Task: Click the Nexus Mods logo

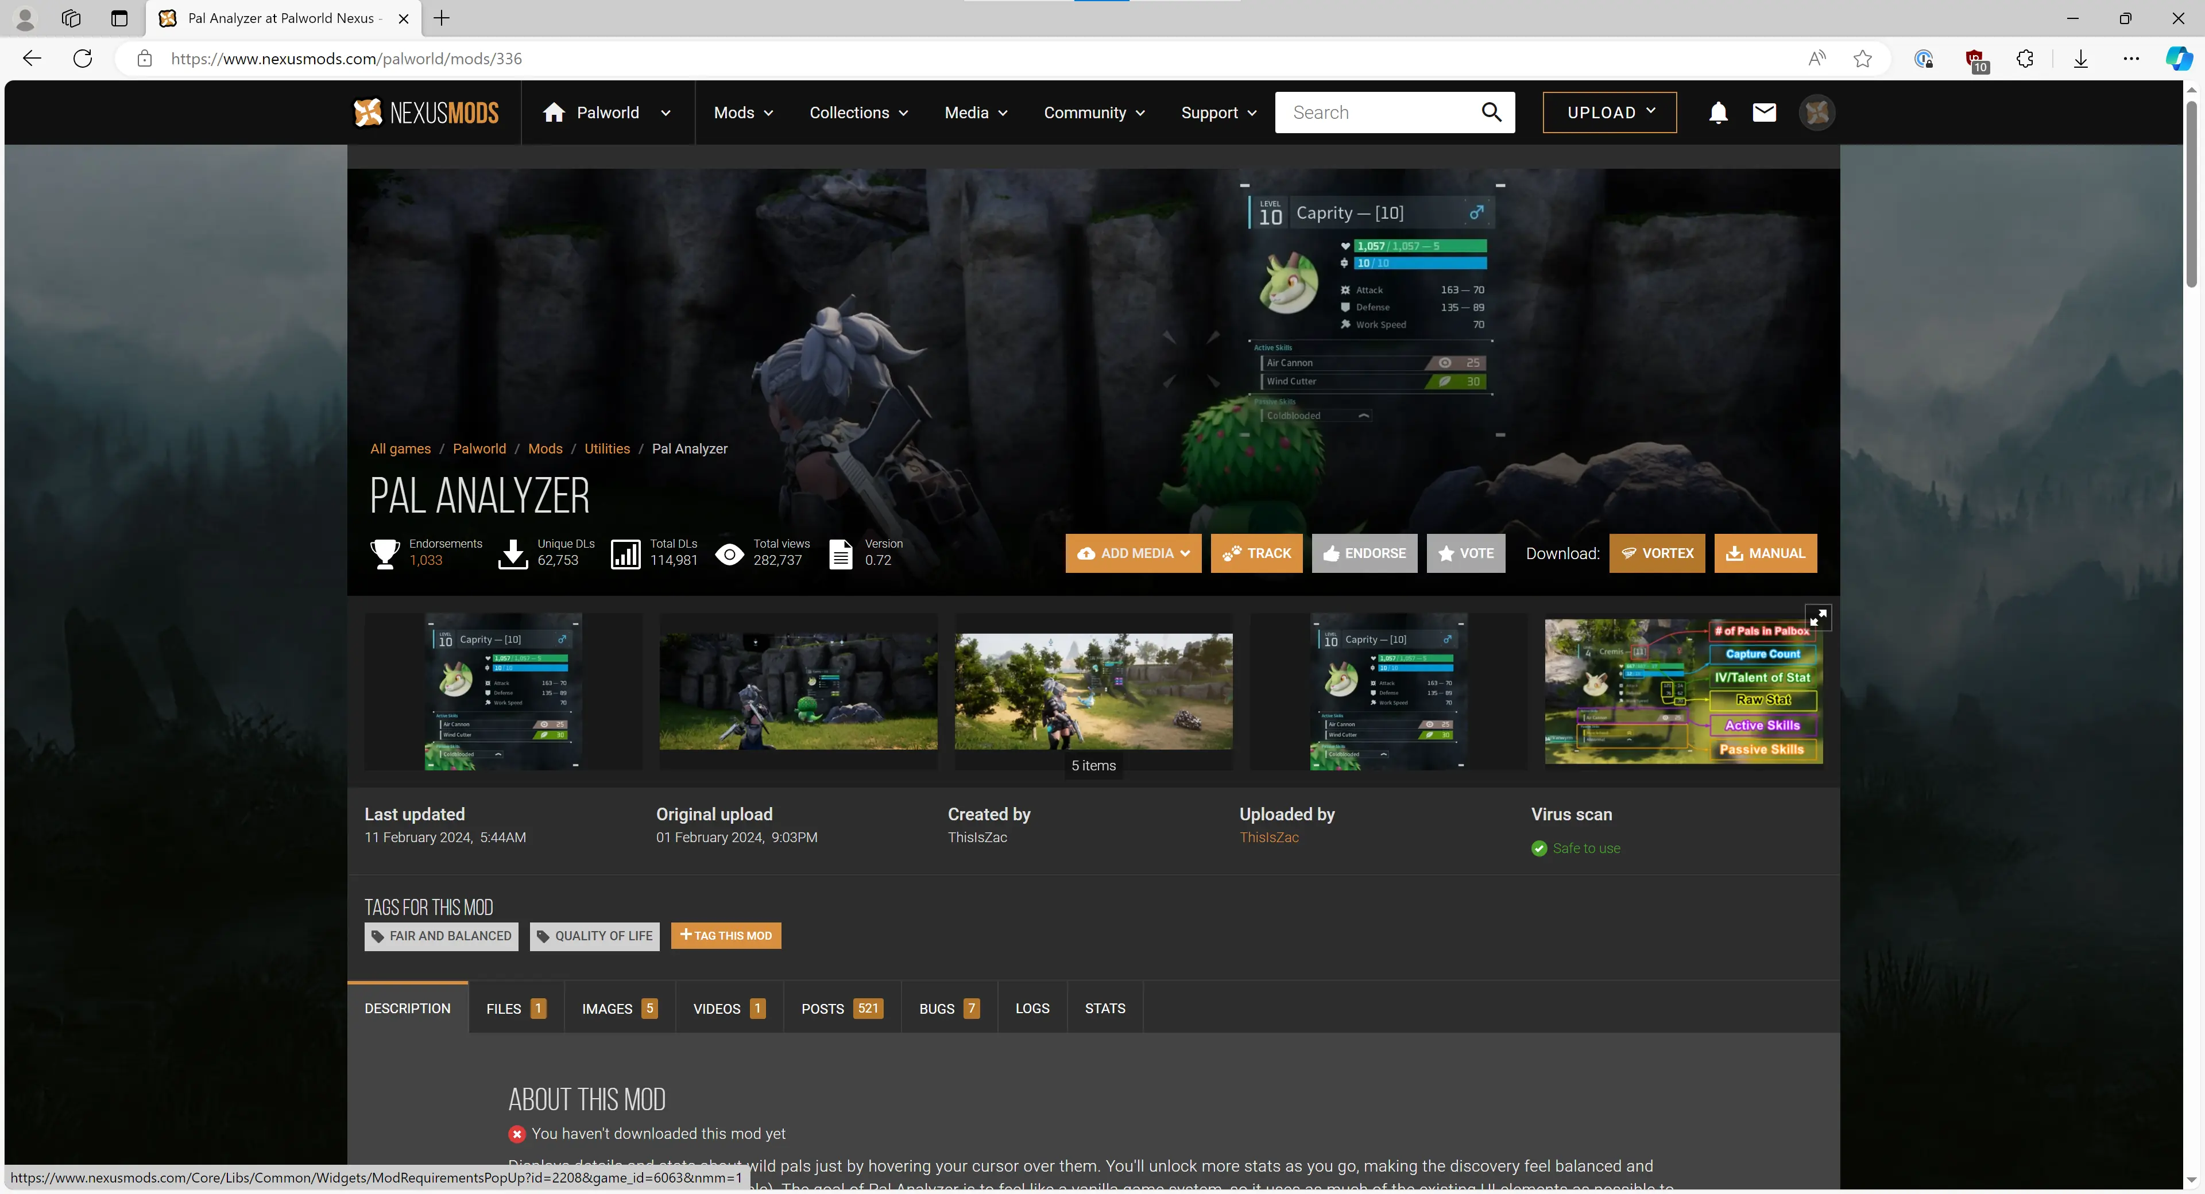Action: 425,112
